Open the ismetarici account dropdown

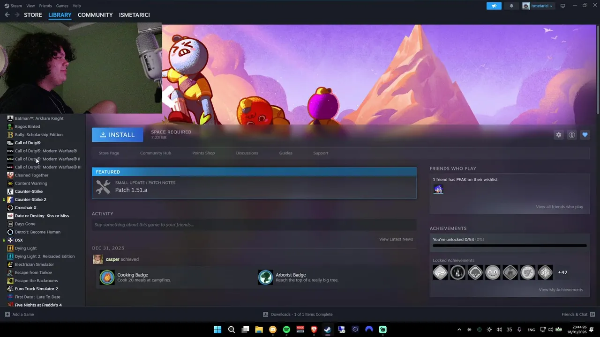click(538, 6)
